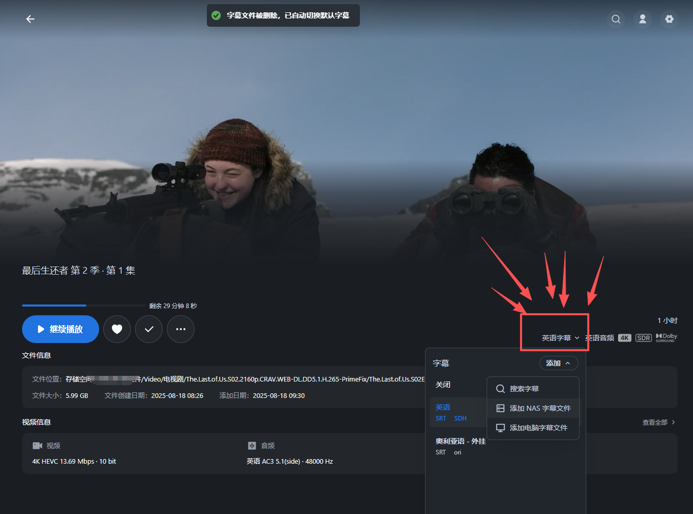Click the 字幕文件被删除 notification toast
The height and width of the screenshot is (514, 693).
tap(283, 15)
